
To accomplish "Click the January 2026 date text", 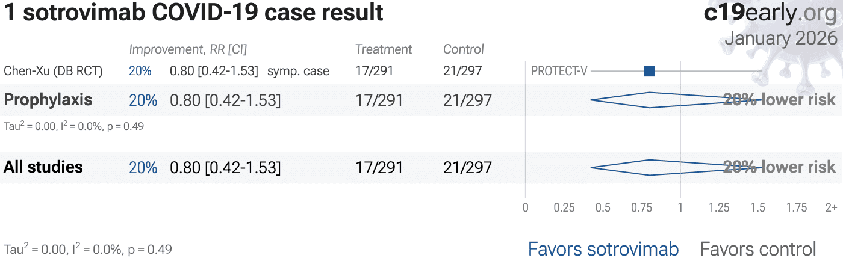I will 780,38.
